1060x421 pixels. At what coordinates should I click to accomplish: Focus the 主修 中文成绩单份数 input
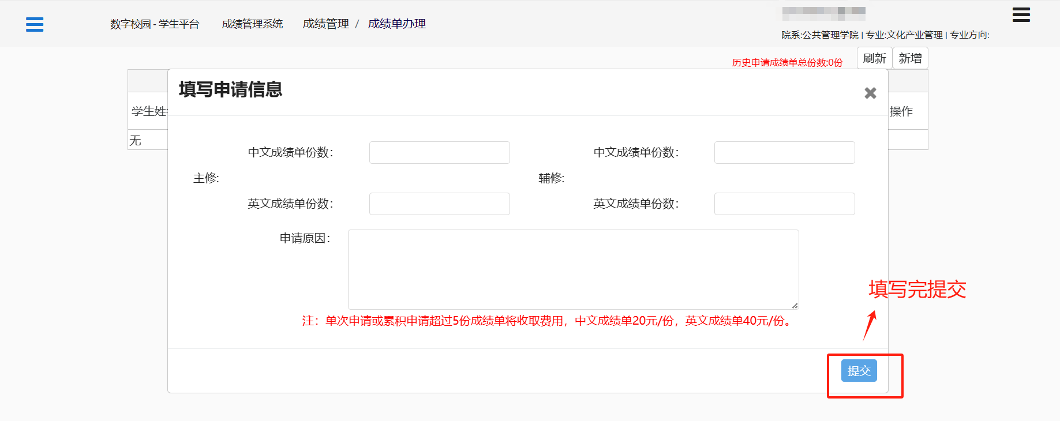[439, 153]
